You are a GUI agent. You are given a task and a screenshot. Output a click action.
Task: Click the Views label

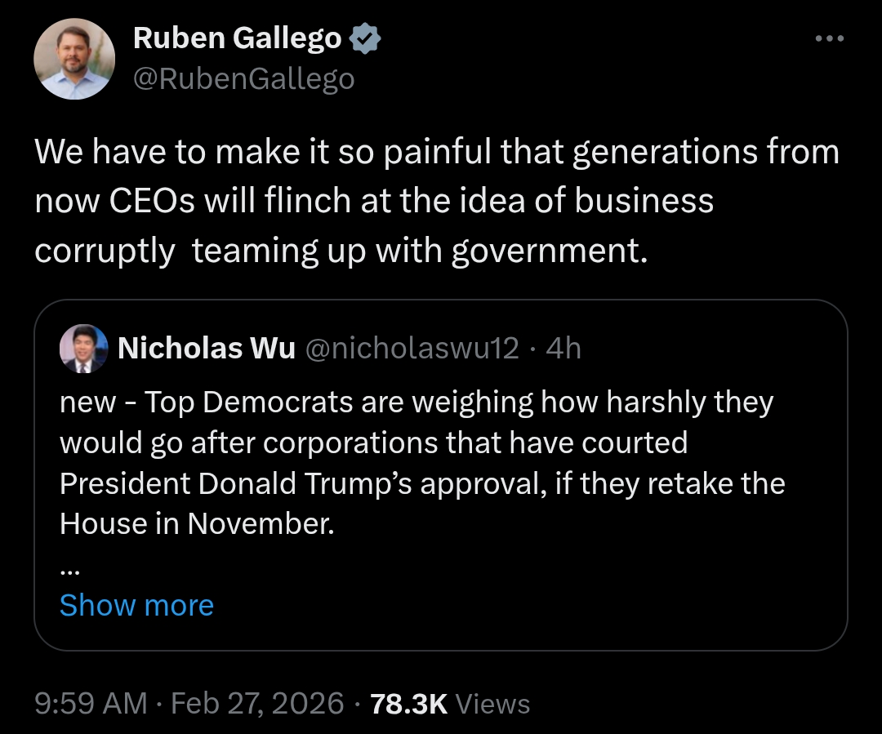coord(492,703)
